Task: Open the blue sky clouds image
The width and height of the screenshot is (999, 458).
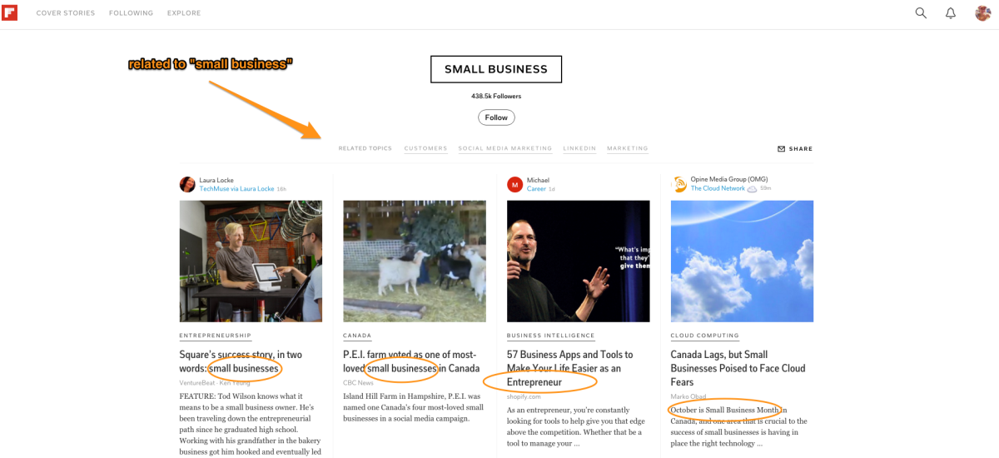Action: (742, 261)
